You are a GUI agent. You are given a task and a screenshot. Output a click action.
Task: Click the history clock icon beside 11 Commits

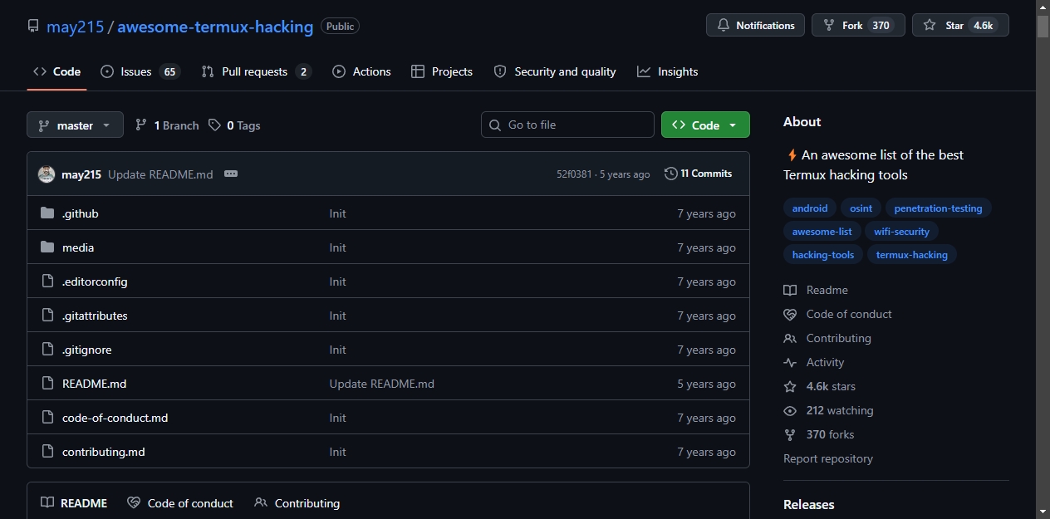tap(671, 174)
